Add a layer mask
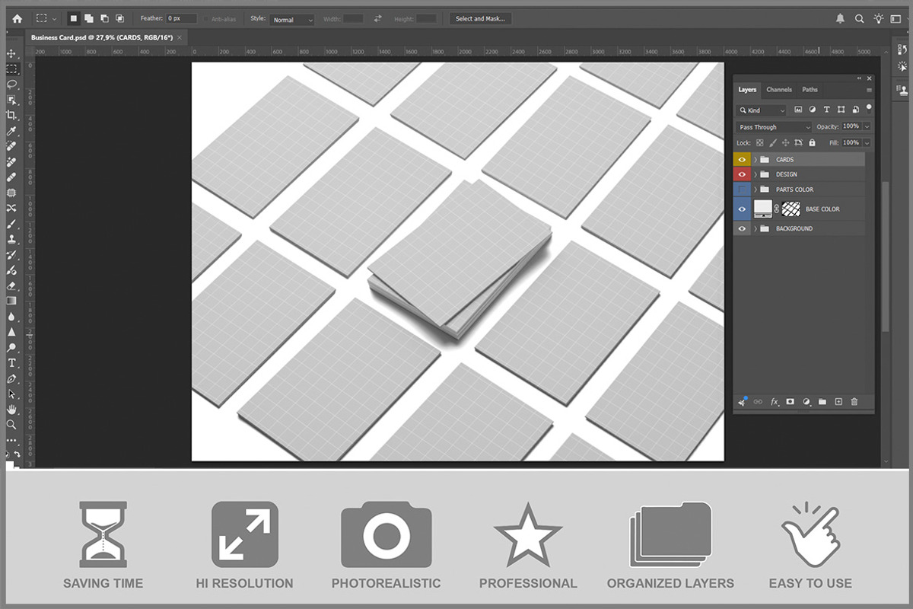Screen dimensions: 913x609 click(791, 402)
